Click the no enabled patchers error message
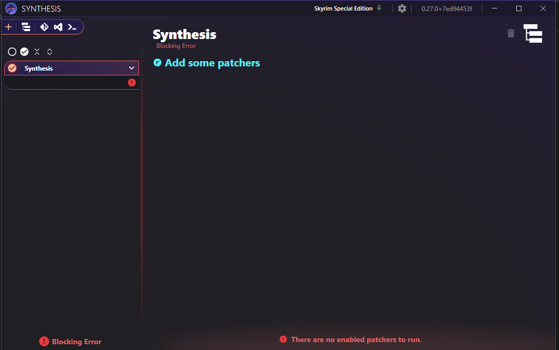 [x=356, y=339]
